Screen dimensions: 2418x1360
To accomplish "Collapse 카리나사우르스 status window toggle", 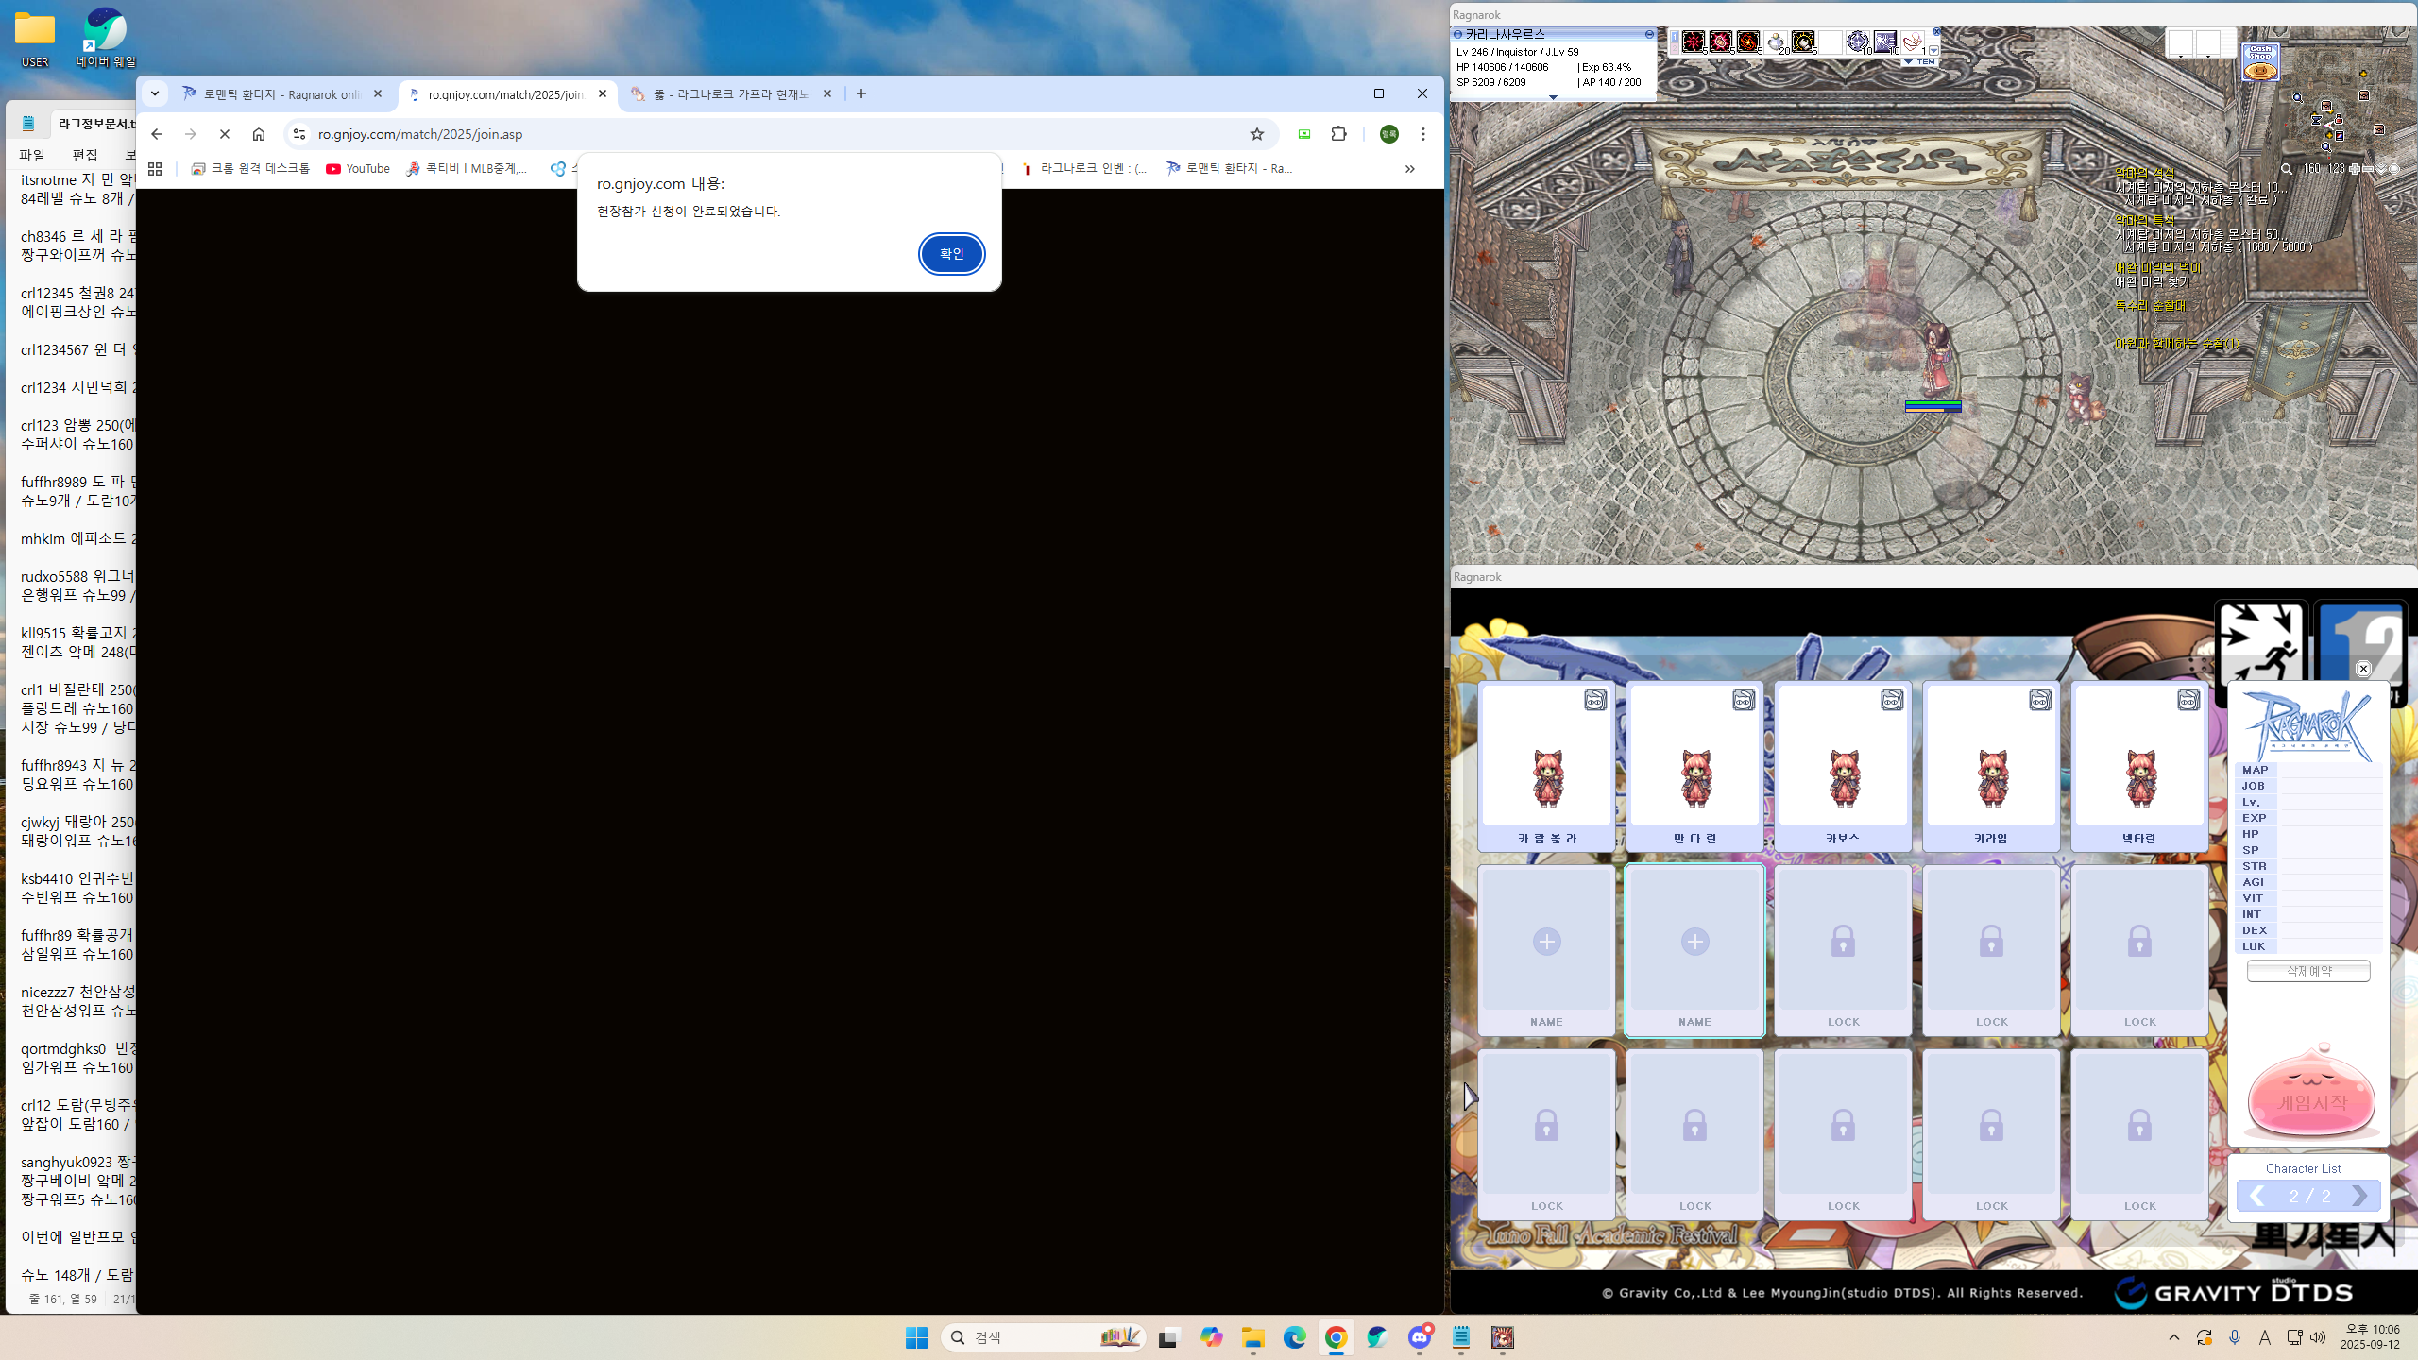I will click(1649, 34).
